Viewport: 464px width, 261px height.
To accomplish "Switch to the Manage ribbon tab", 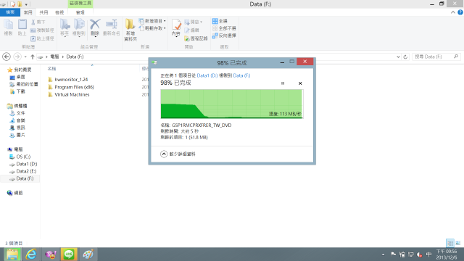I will pyautogui.click(x=80, y=12).
